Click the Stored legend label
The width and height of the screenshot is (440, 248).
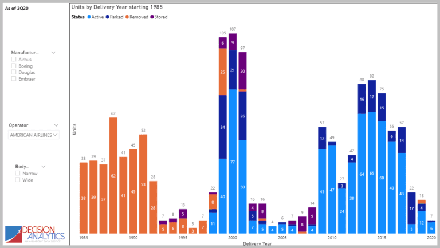pos(161,17)
